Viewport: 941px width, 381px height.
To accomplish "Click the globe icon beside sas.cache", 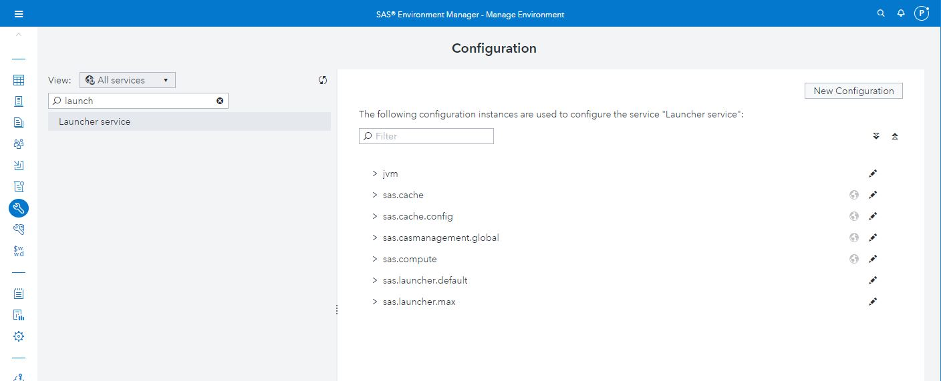I will [853, 195].
